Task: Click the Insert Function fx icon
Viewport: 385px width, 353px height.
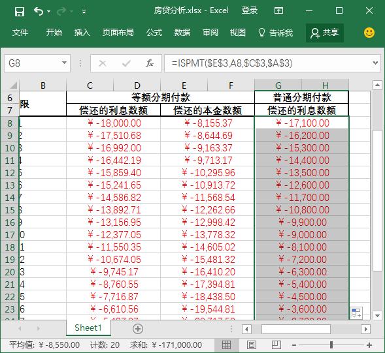Action: 150,63
